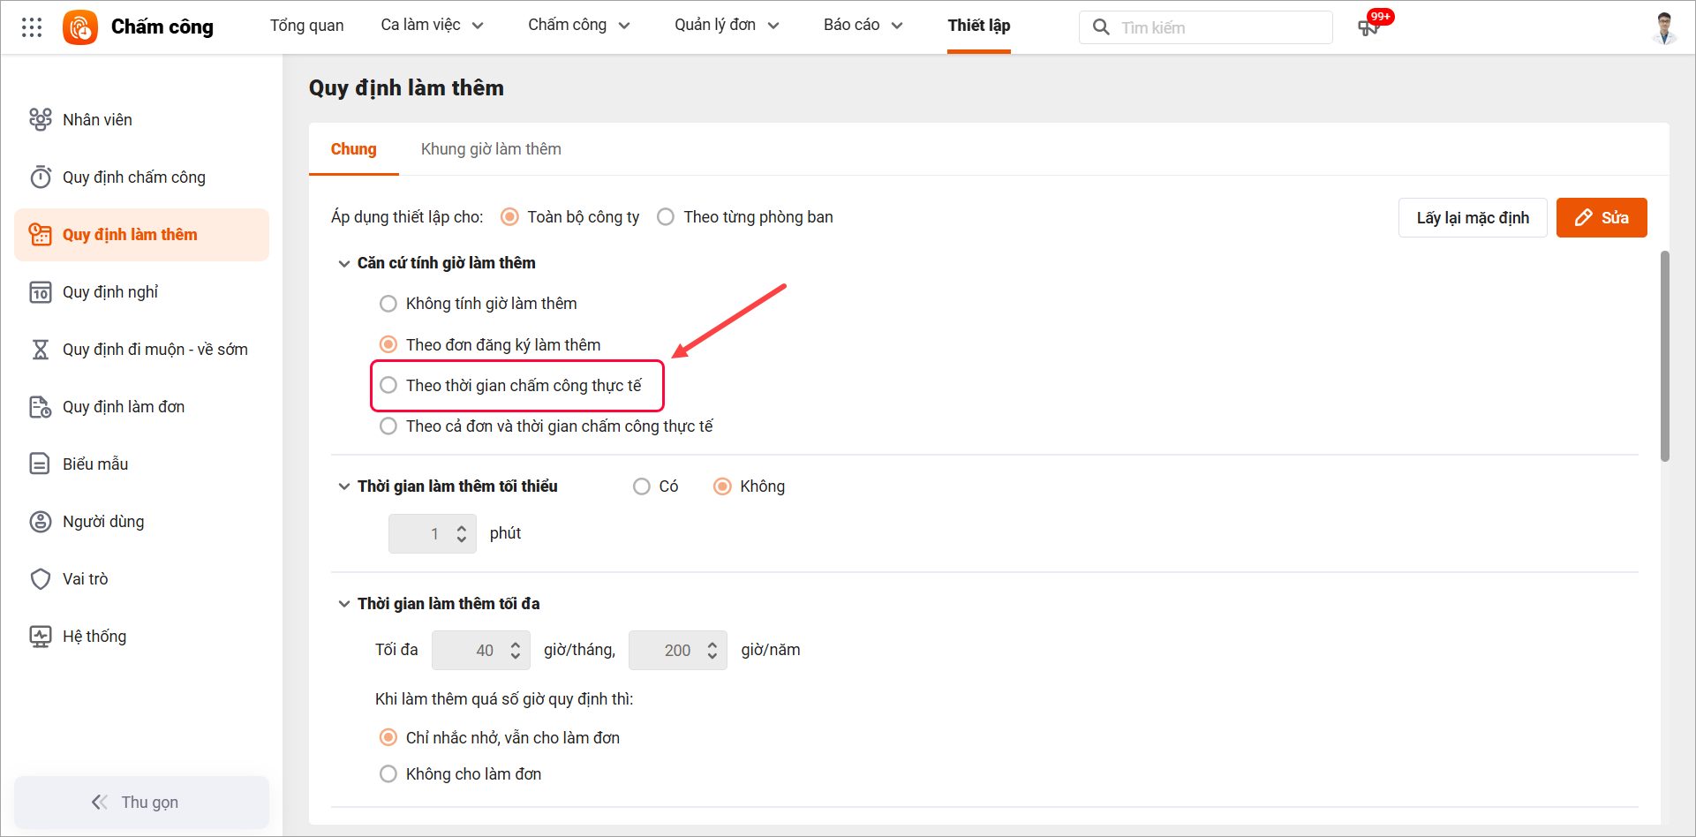Viewport: 1696px width, 837px height.
Task: Open Quy định nghỉ in sidebar
Action: click(x=141, y=291)
